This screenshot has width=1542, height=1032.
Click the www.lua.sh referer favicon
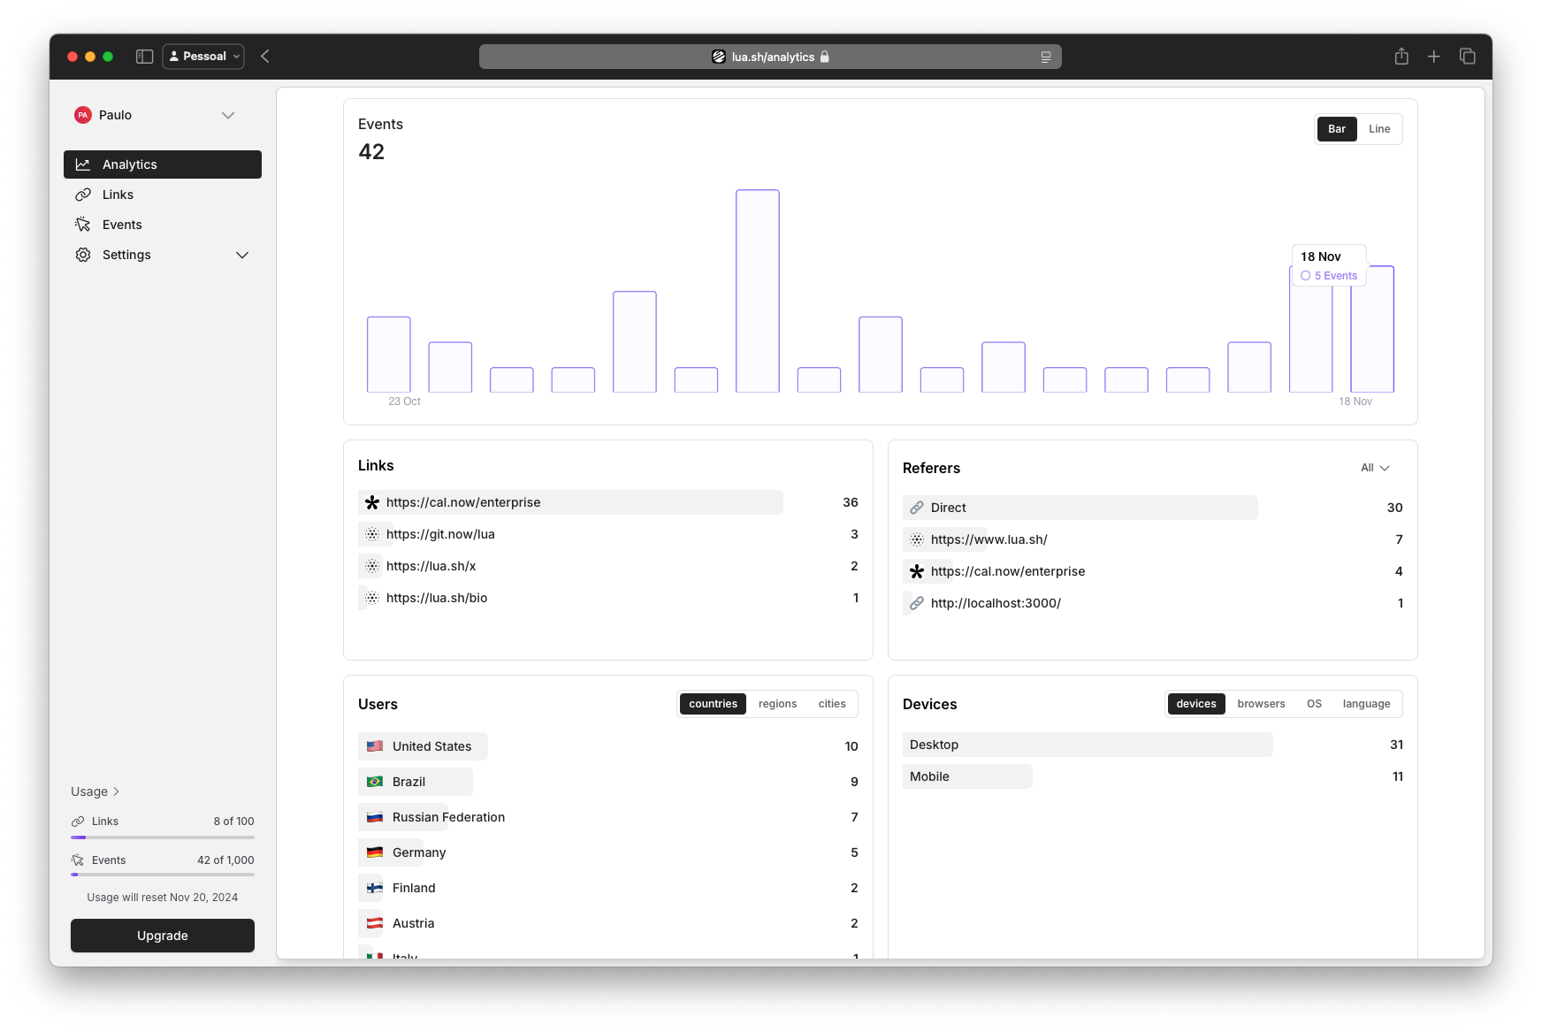pyautogui.click(x=917, y=539)
